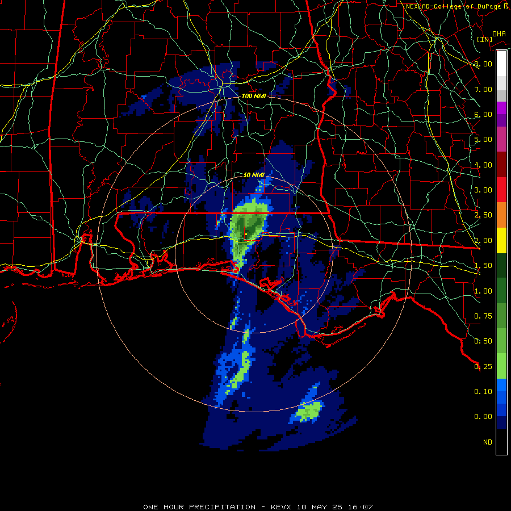Select the bright red legend swatch
511x511 pixels.
click(501, 190)
